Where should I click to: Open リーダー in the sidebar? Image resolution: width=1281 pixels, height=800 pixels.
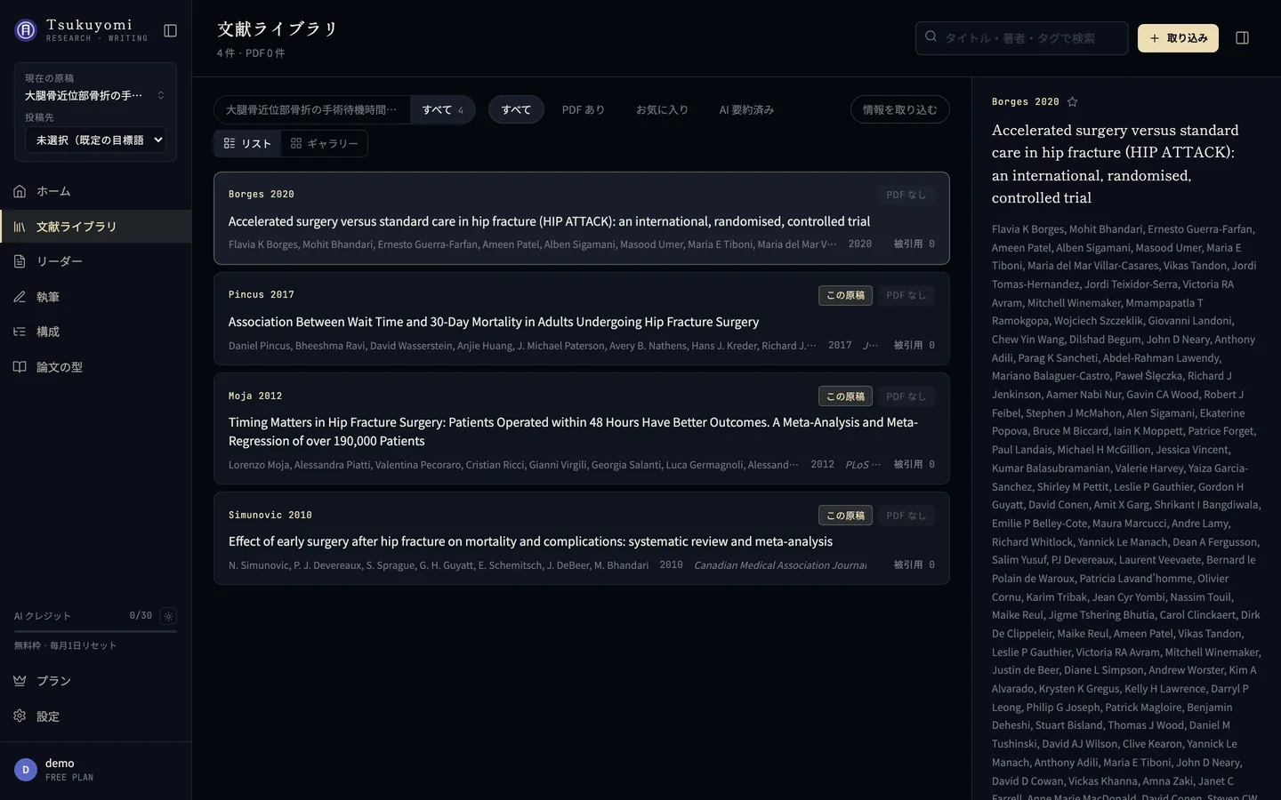click(95, 261)
